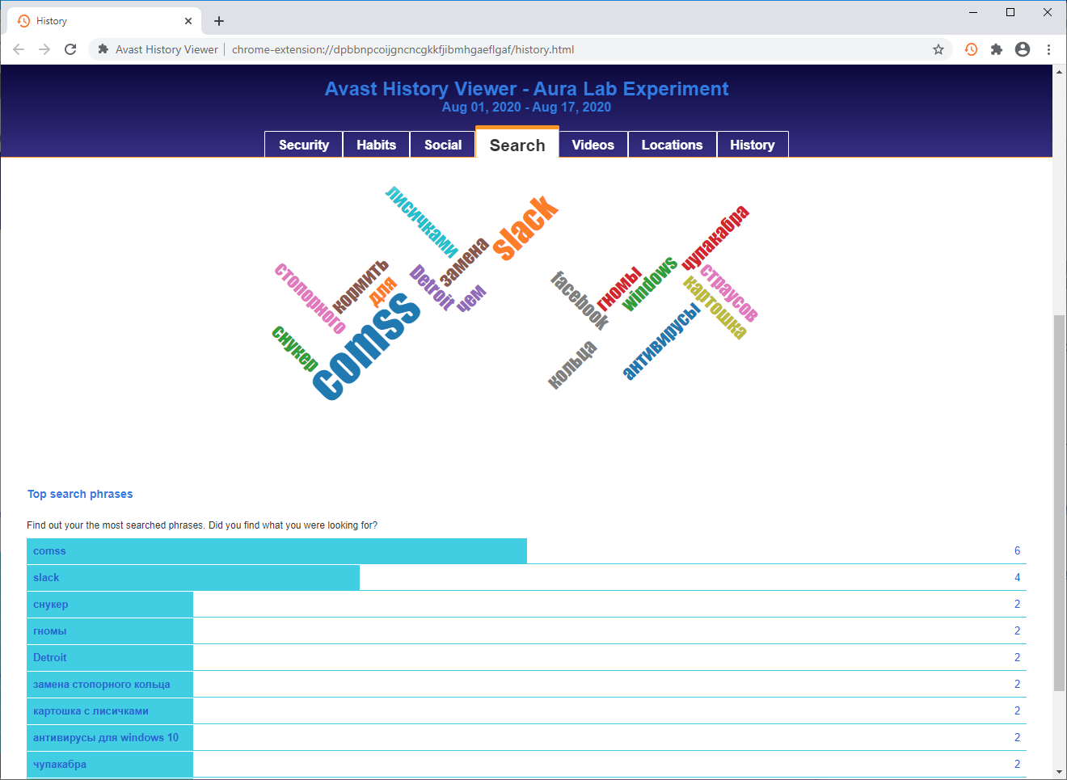Click the count 6 for comss
This screenshot has width=1067, height=780.
(1017, 550)
